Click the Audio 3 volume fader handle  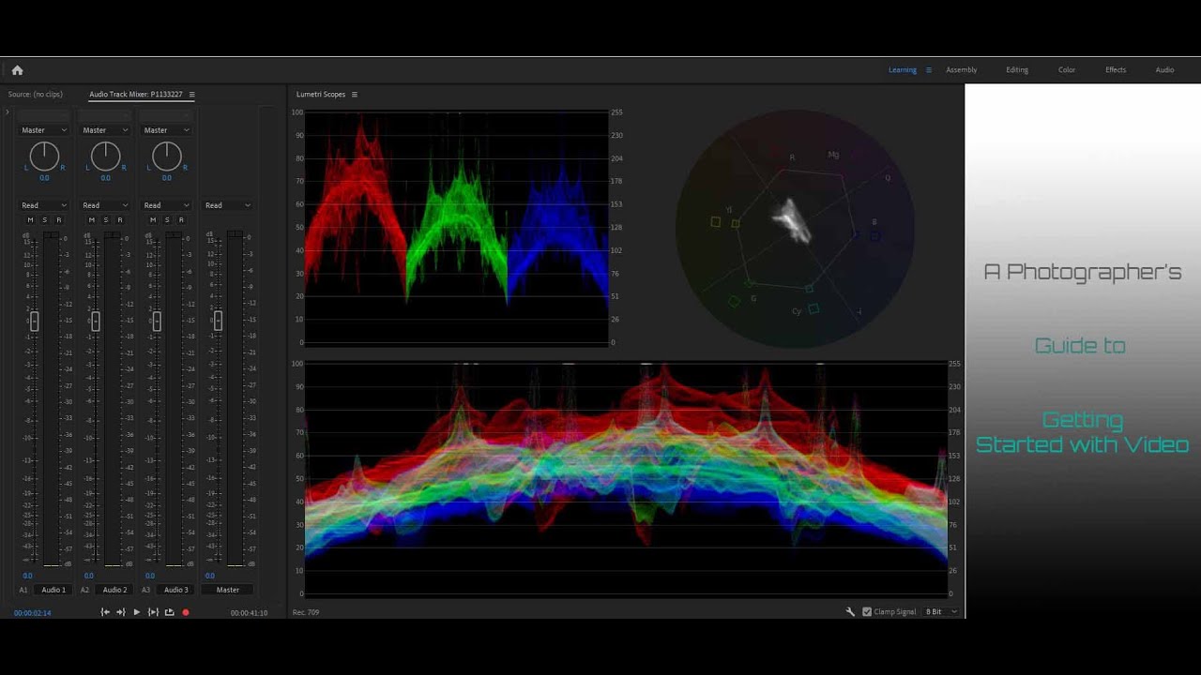pos(156,322)
